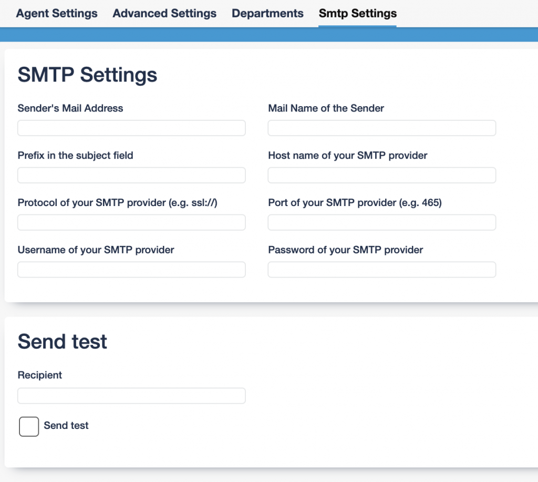Focus the Sender's Mail Address input box

click(x=131, y=128)
